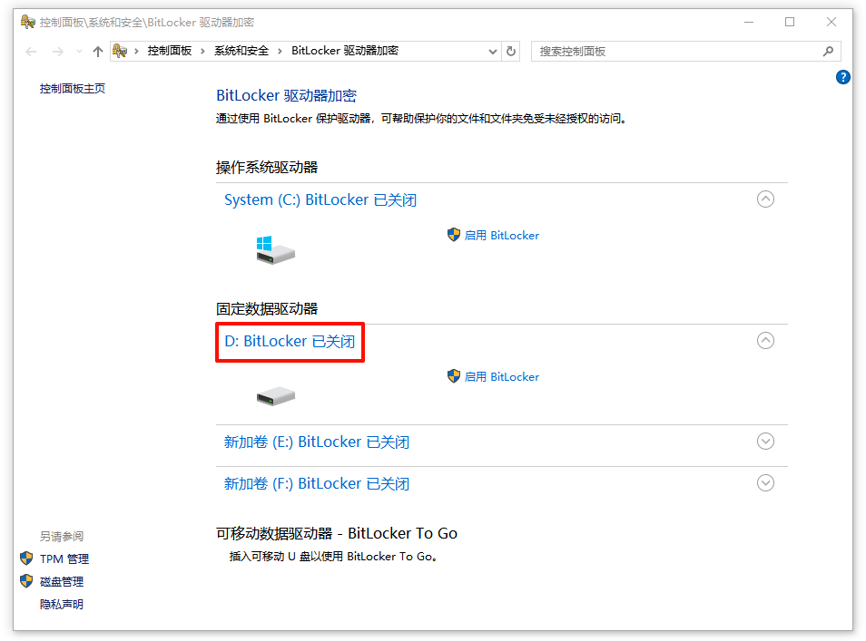Click the 另请参阅 label
This screenshot has width=866, height=641.
pyautogui.click(x=62, y=536)
